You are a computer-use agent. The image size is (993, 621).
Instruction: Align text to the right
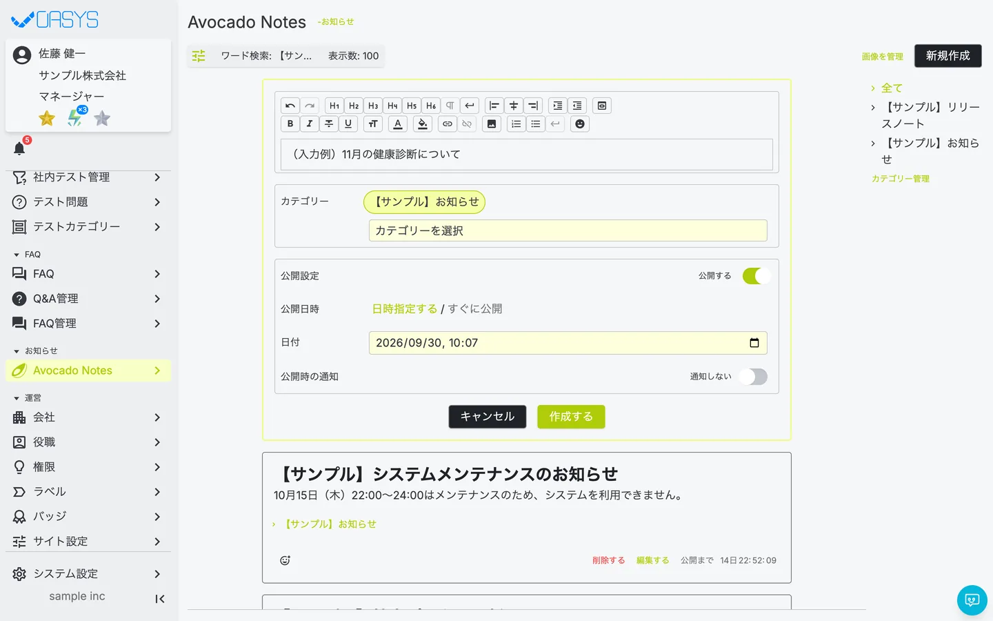click(x=533, y=106)
